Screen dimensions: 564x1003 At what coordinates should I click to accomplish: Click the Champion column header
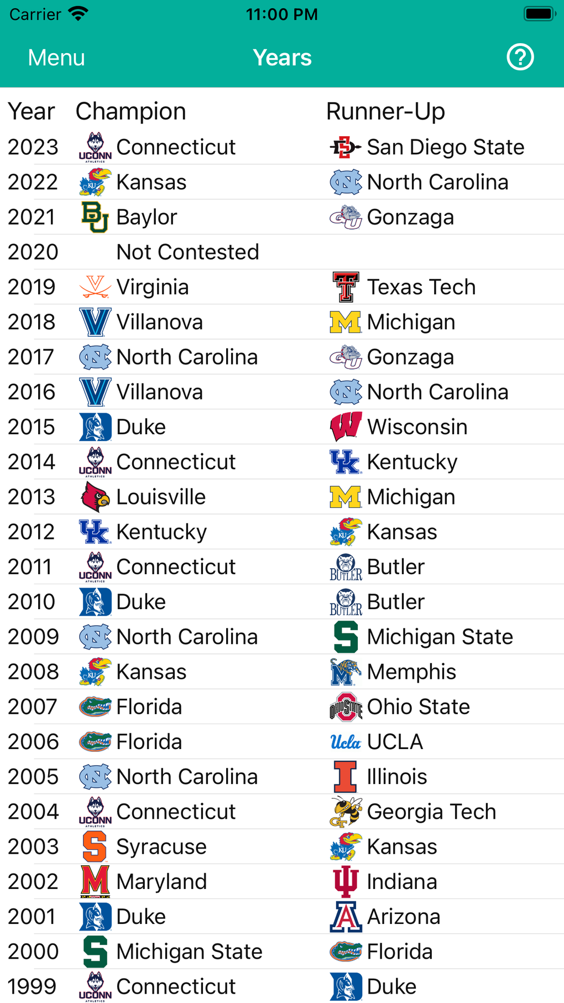pyautogui.click(x=130, y=111)
